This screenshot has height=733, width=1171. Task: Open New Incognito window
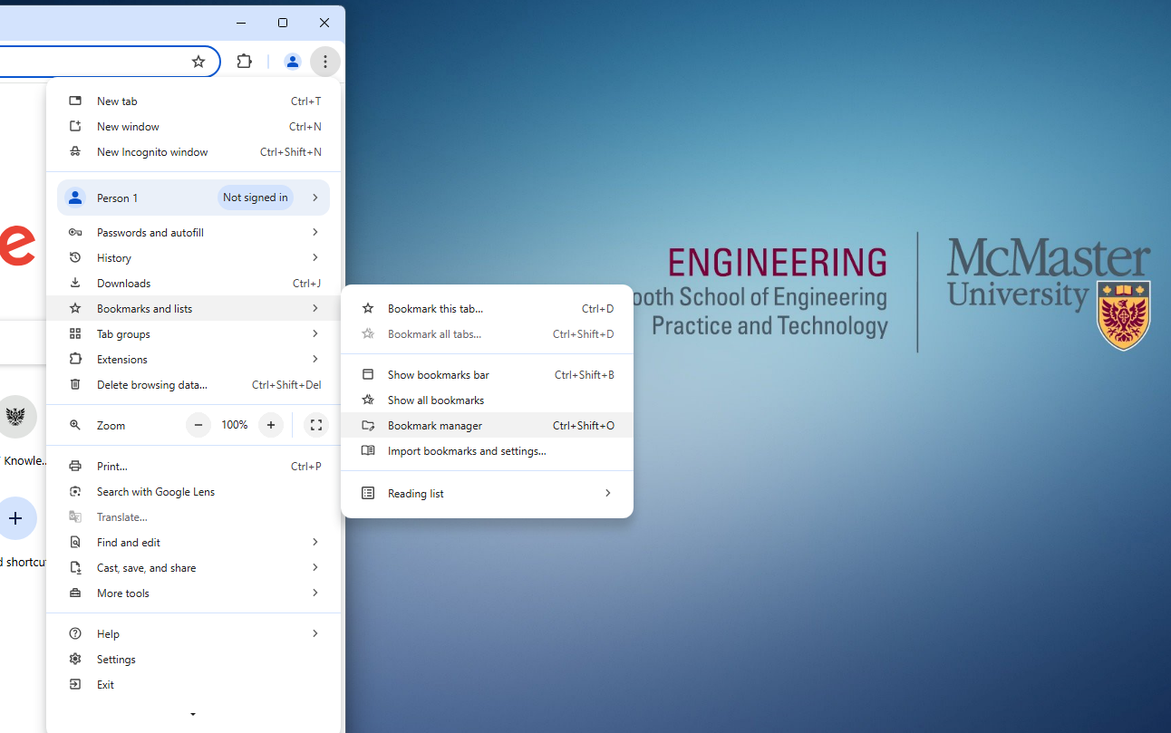click(x=152, y=152)
